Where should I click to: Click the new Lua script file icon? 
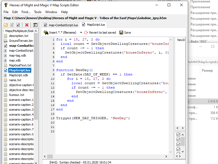pos(18,25)
